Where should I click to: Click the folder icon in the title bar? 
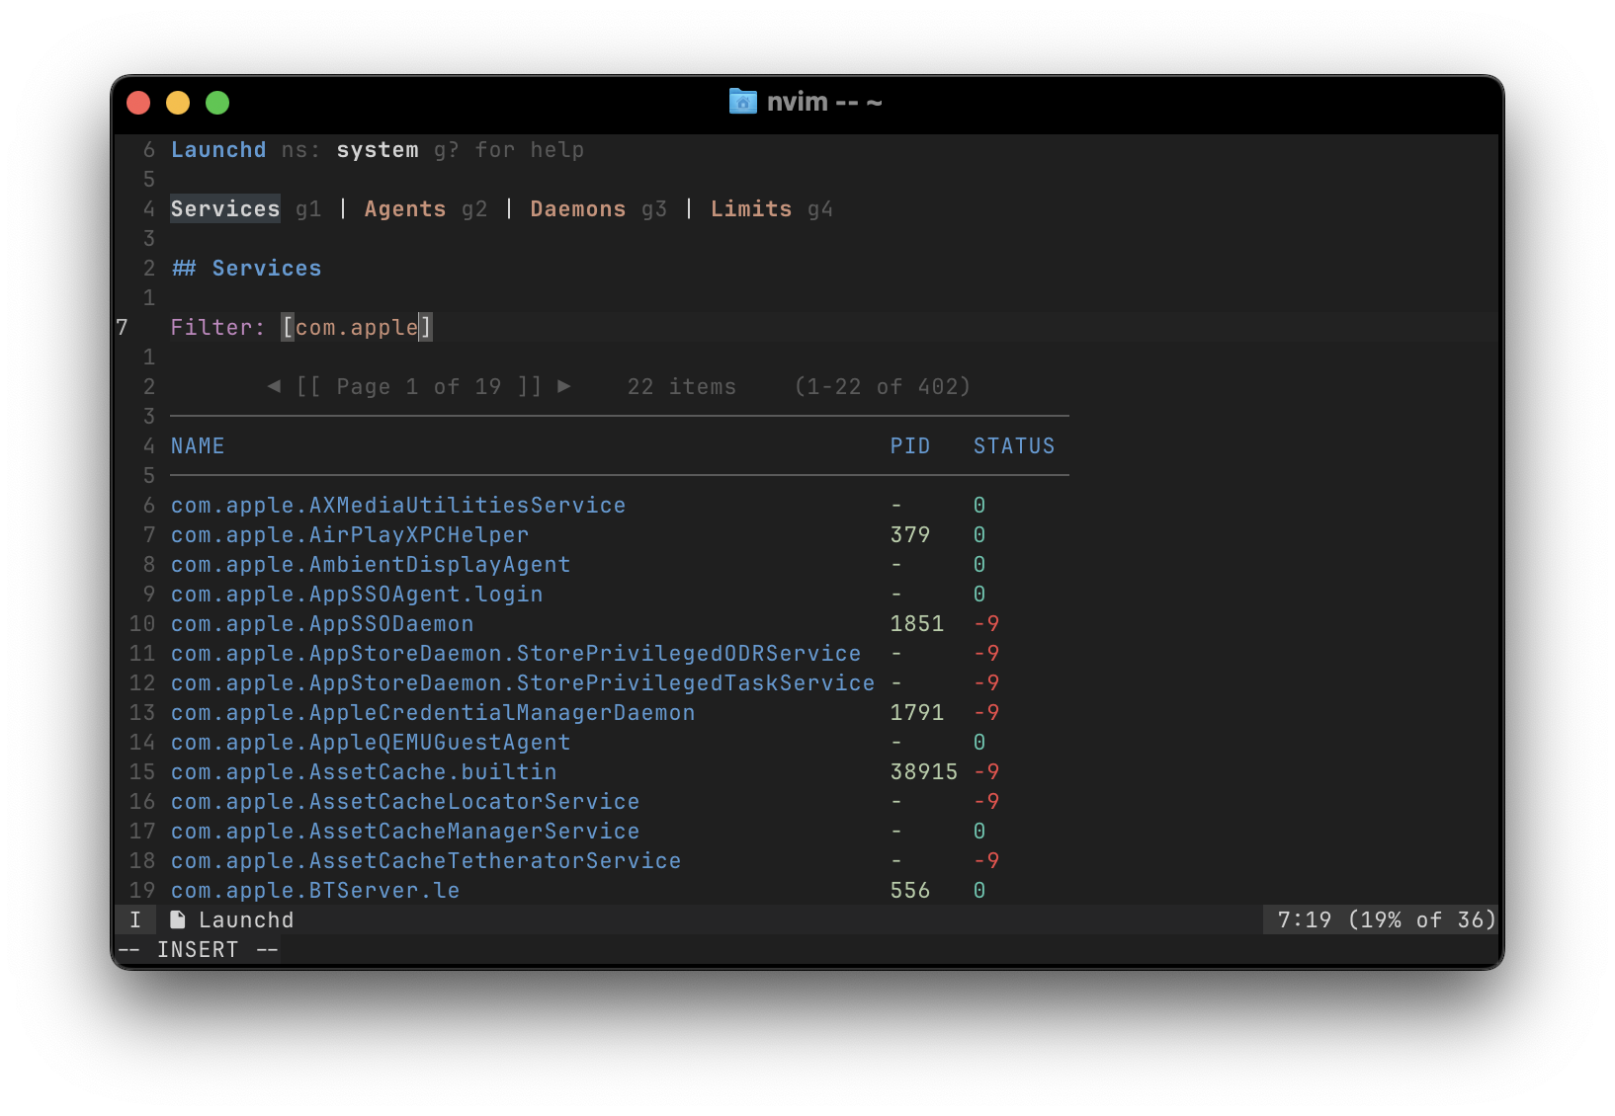[742, 102]
